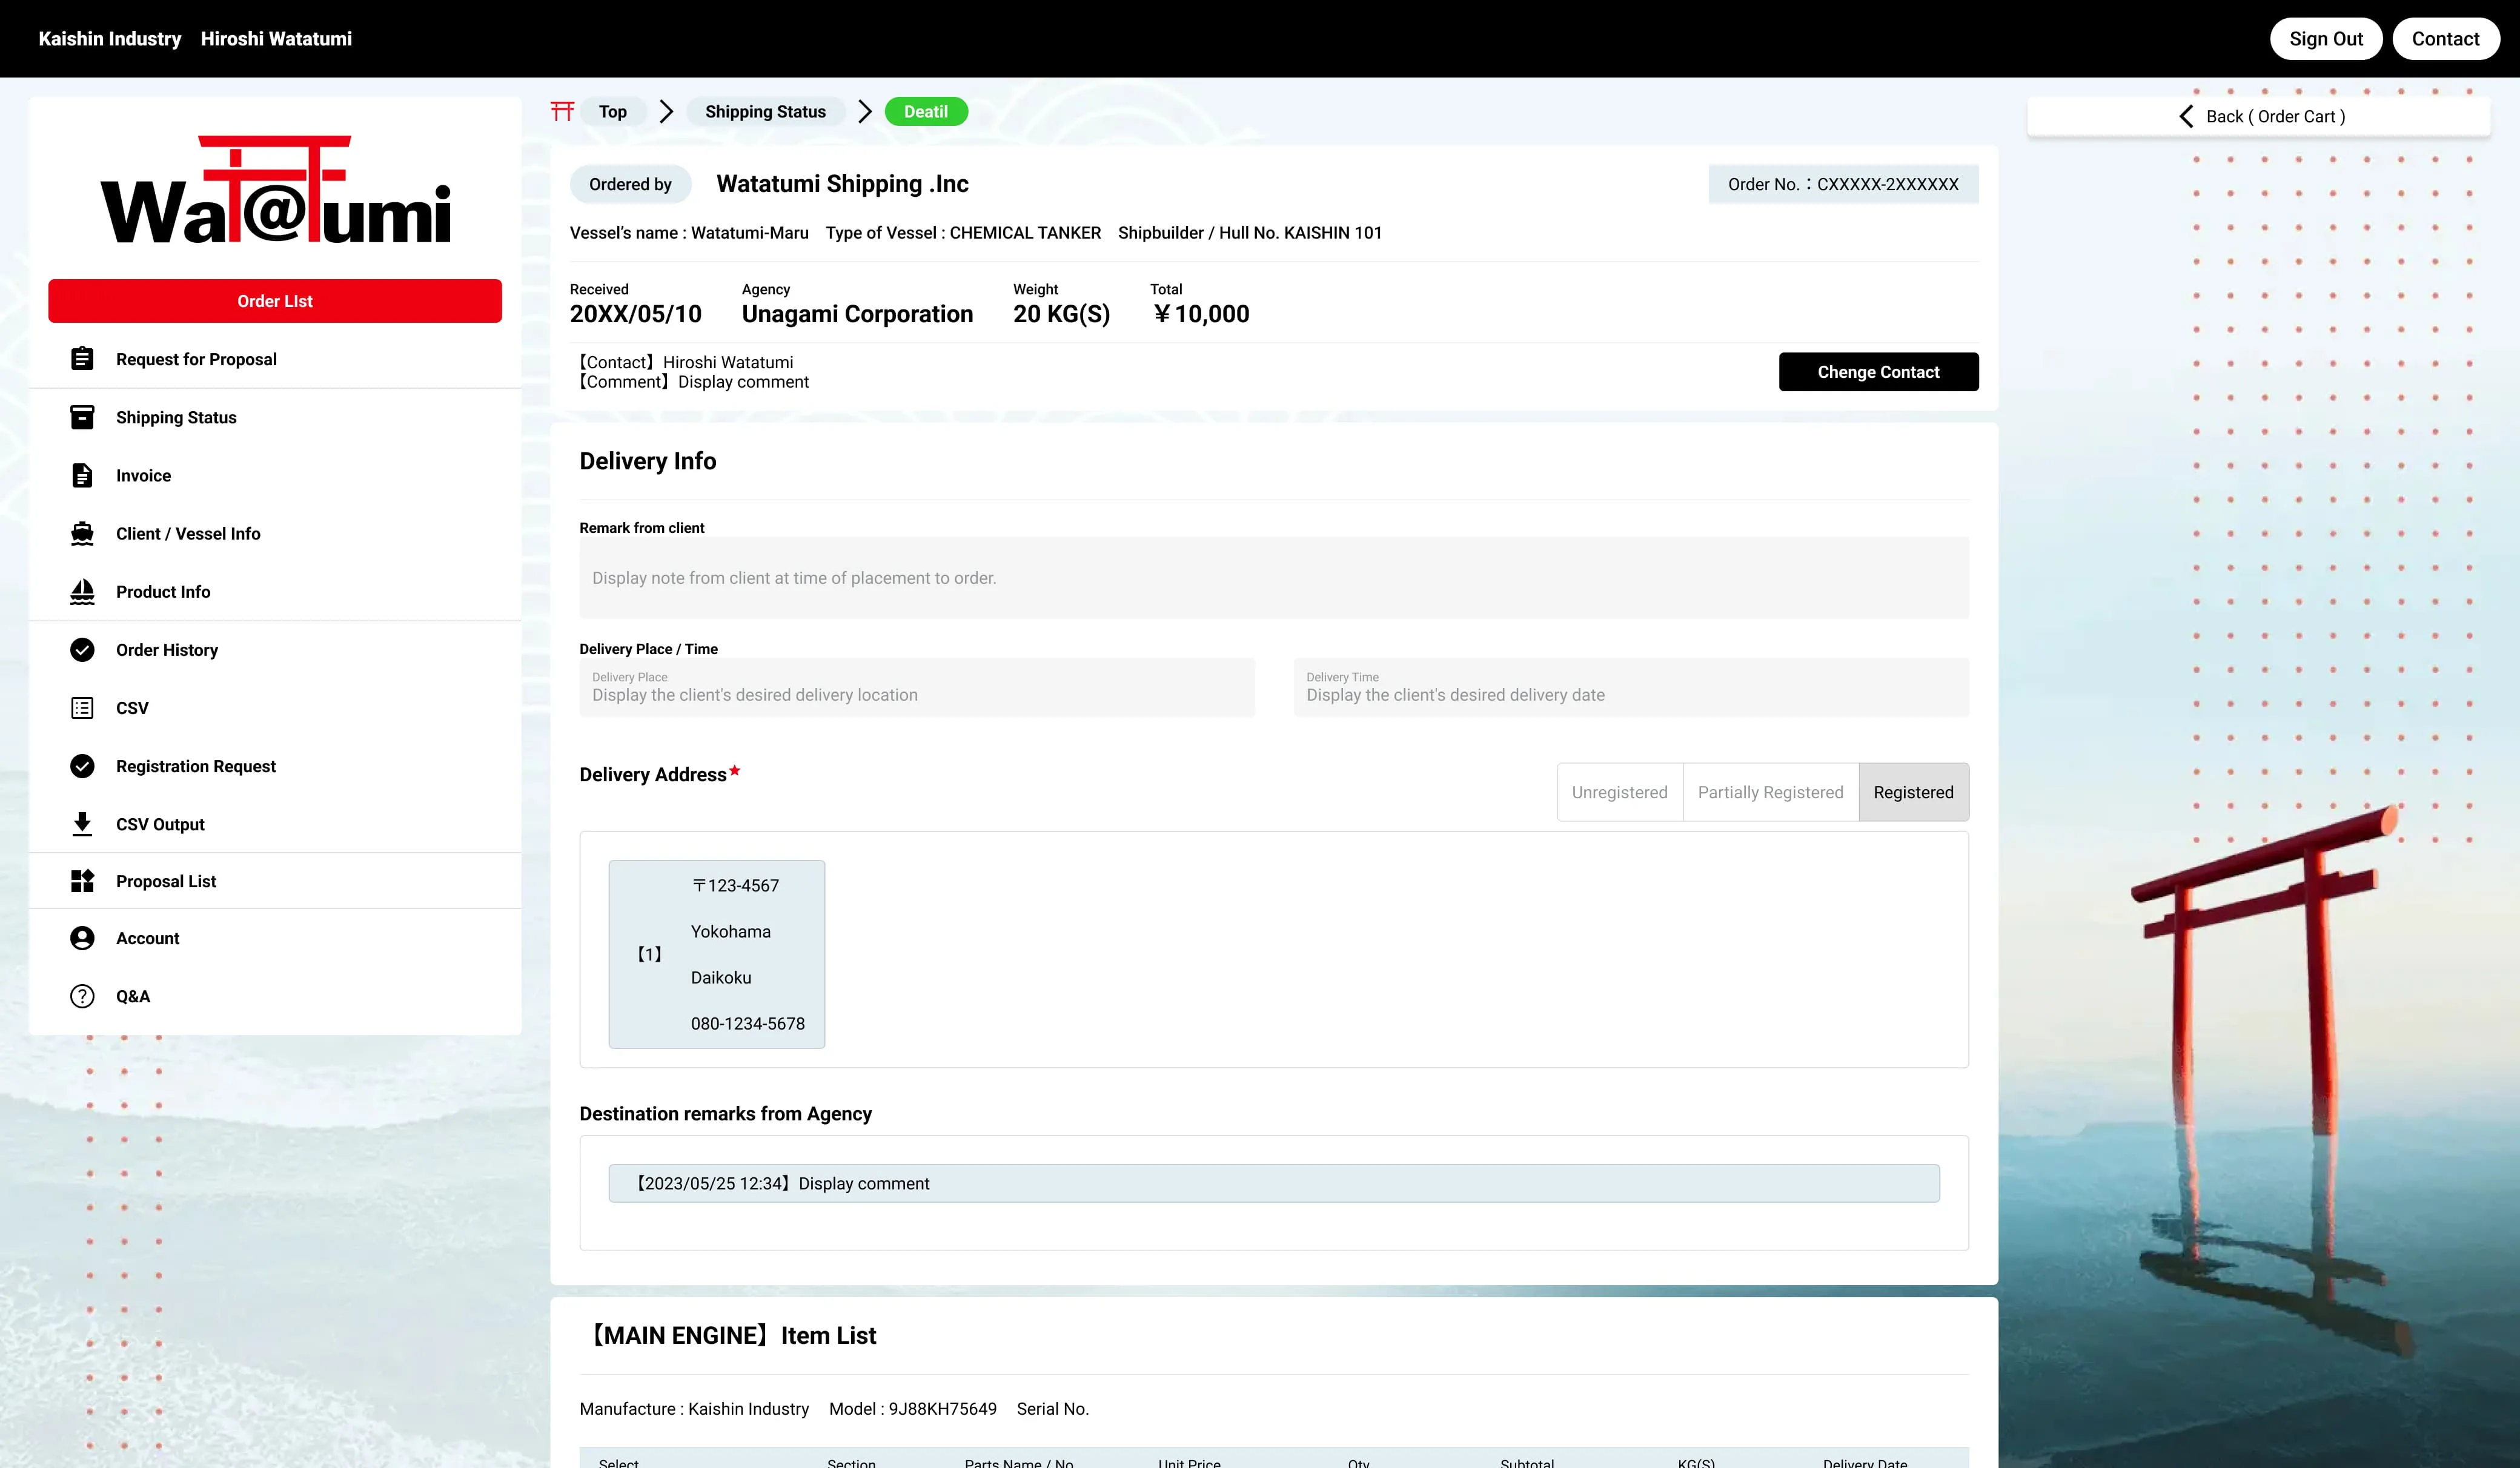Viewport: 2520px width, 1468px height.
Task: Click the Delivery Place input field
Action: coord(916,688)
